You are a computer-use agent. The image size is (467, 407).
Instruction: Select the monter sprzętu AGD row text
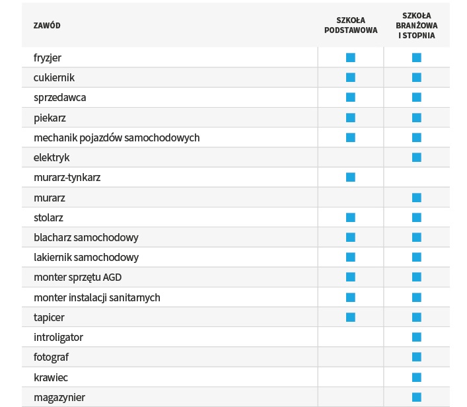(x=77, y=277)
